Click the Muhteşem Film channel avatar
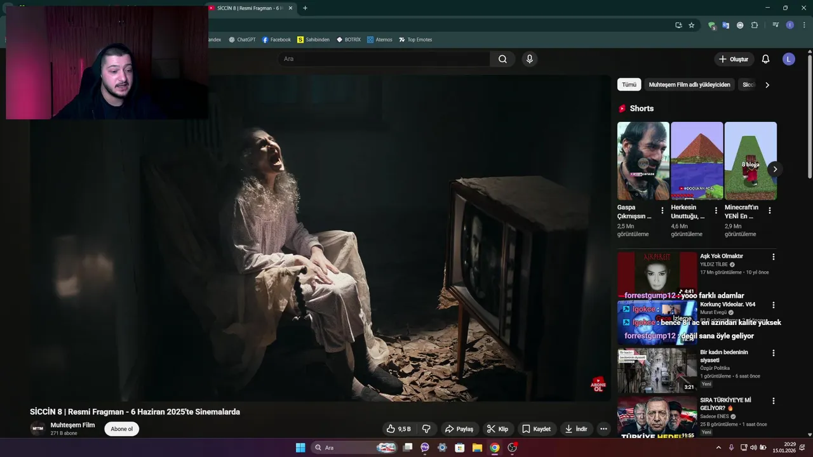This screenshot has height=457, width=813. (37, 428)
